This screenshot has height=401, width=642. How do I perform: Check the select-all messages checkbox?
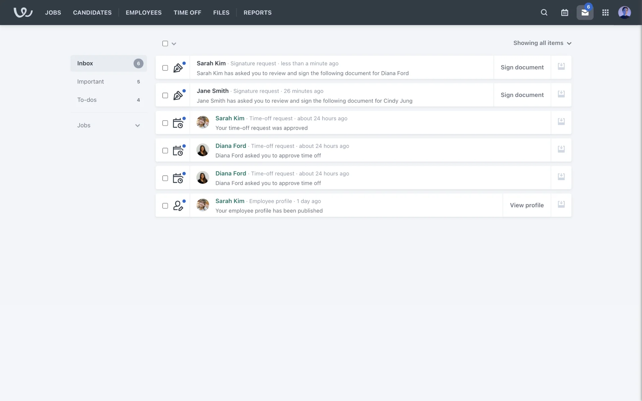click(165, 43)
